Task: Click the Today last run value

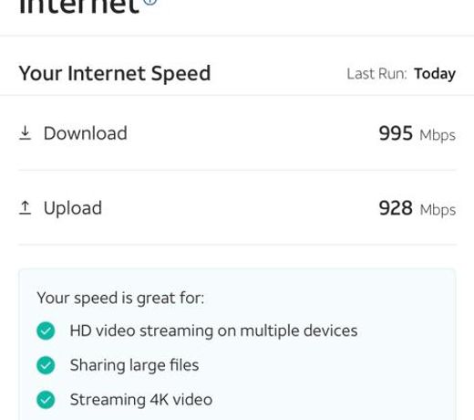Action: (435, 74)
